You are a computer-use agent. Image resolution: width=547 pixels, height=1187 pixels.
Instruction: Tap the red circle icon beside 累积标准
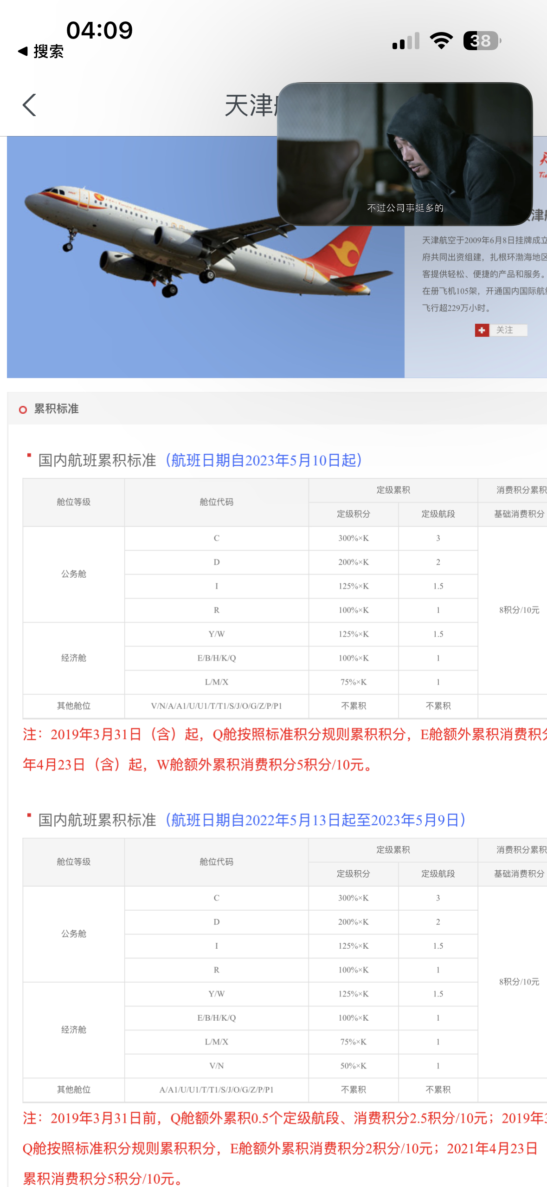[23, 410]
